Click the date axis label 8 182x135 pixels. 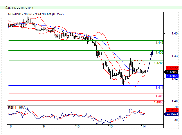(x=11, y=126)
